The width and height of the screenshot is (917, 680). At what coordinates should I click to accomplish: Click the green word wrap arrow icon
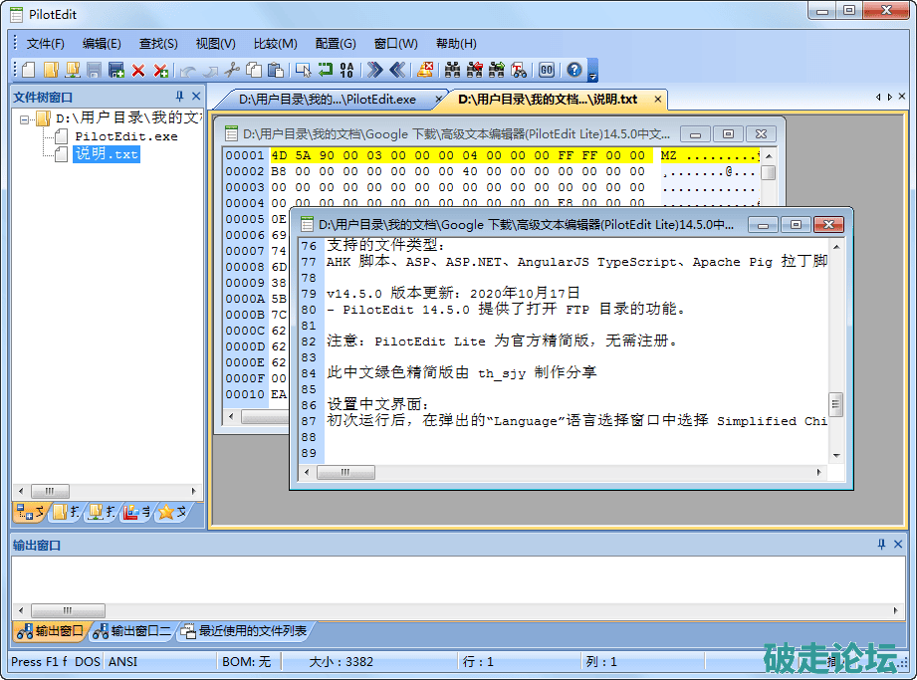[325, 70]
